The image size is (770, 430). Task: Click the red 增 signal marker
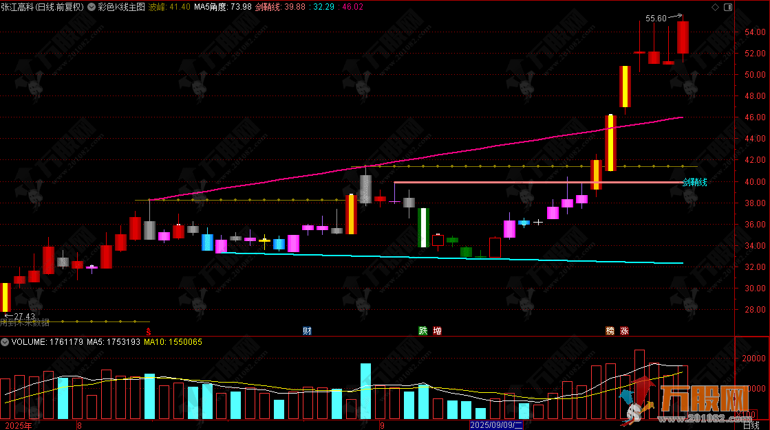point(437,331)
